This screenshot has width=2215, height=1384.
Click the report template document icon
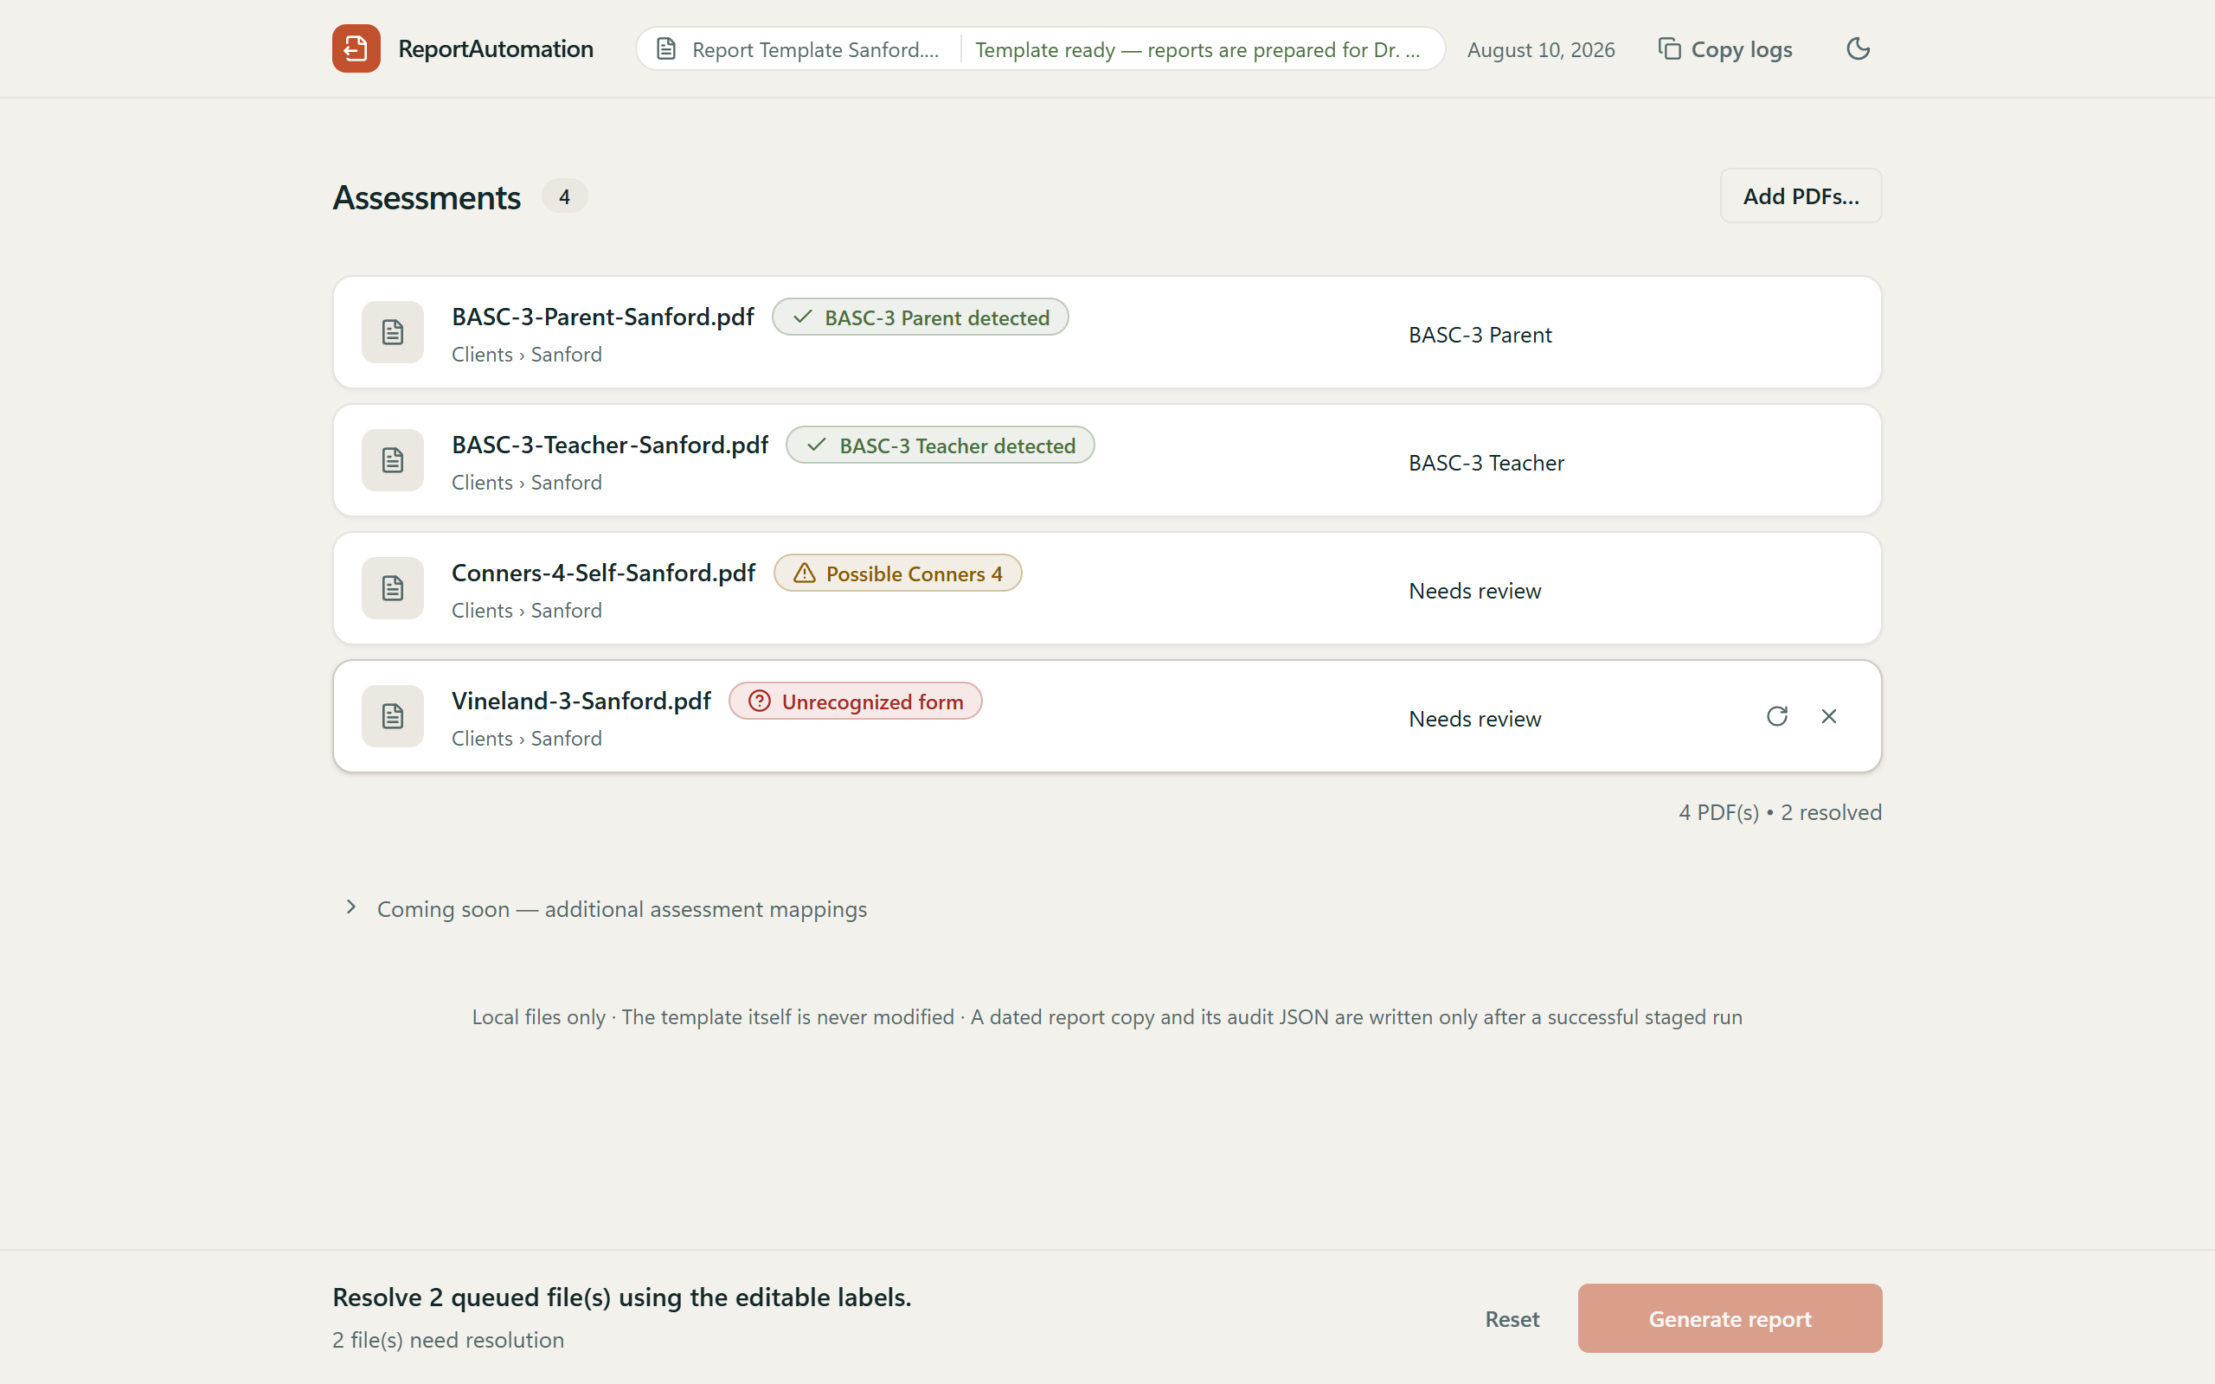coord(666,49)
